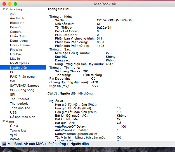Select Phần cứng in the path bar
This screenshot has width=175, height=152.
click(x=57, y=144)
